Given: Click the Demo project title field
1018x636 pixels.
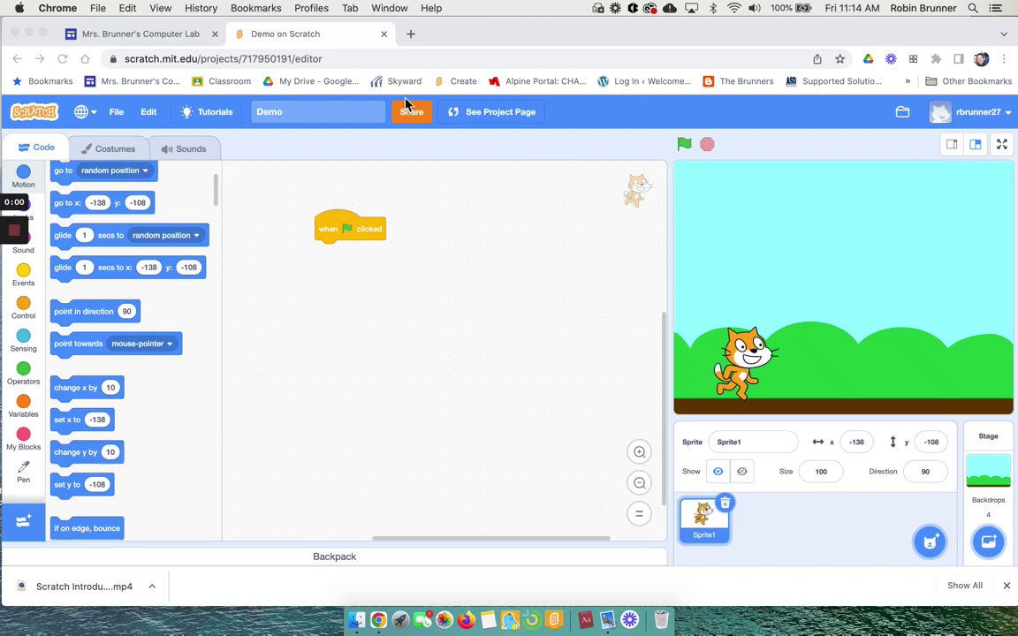Looking at the screenshot, I should point(318,111).
